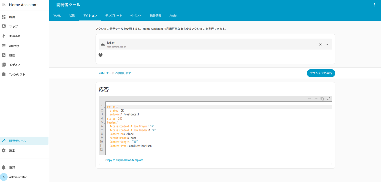
Task: Click the 開発者ツール page title
Action: [x=68, y=5]
